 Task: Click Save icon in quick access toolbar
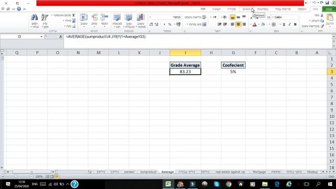click(x=327, y=3)
